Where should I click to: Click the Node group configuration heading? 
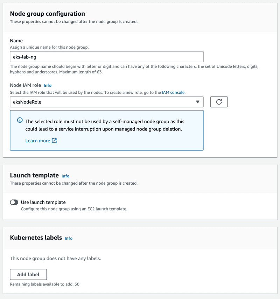[x=48, y=14]
